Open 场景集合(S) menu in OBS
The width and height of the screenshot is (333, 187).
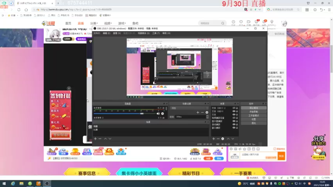tap(144, 33)
